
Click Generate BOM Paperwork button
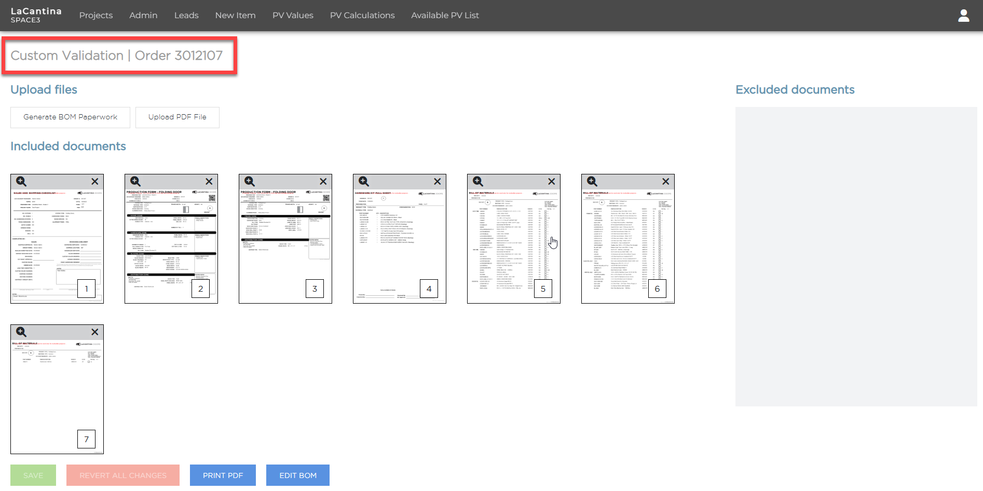[70, 117]
